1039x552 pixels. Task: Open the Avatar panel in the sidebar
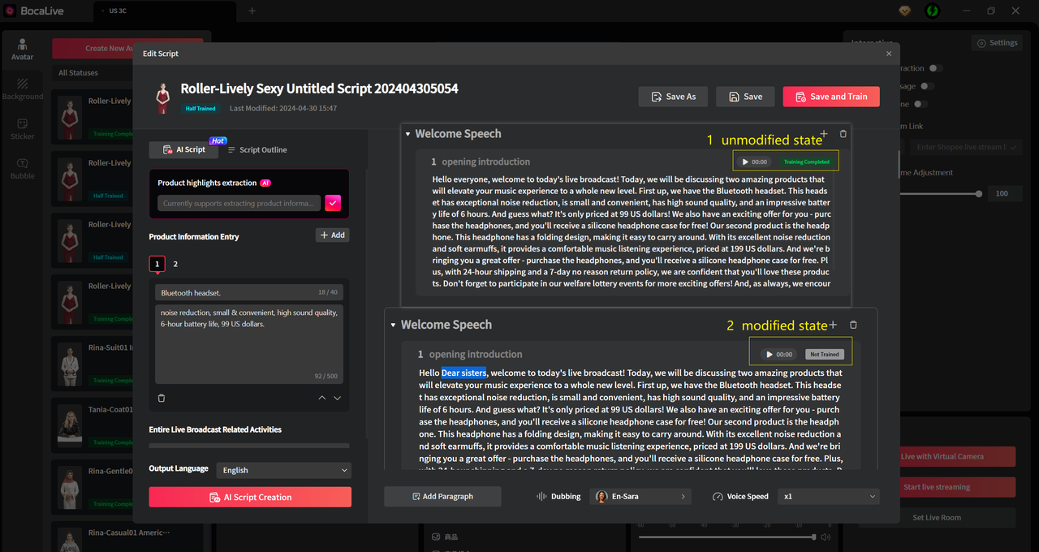23,50
